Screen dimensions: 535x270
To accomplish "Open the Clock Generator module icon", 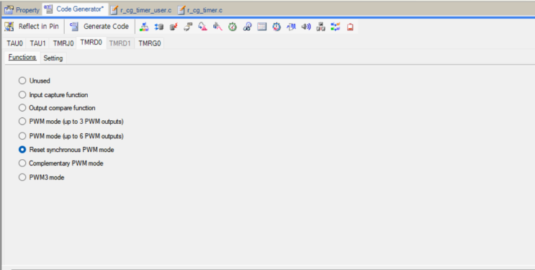I will click(x=144, y=27).
